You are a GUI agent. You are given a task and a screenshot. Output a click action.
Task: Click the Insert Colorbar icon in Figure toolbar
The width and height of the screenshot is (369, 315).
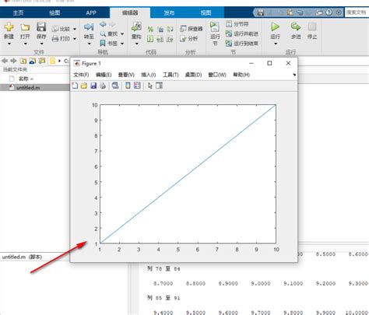pyautogui.click(x=128, y=86)
